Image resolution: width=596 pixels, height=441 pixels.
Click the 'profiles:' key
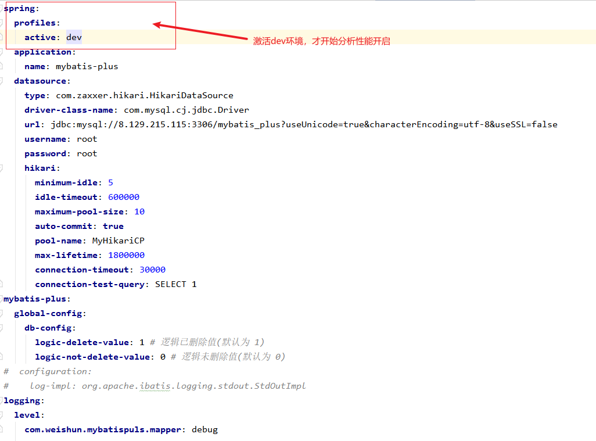click(x=37, y=23)
